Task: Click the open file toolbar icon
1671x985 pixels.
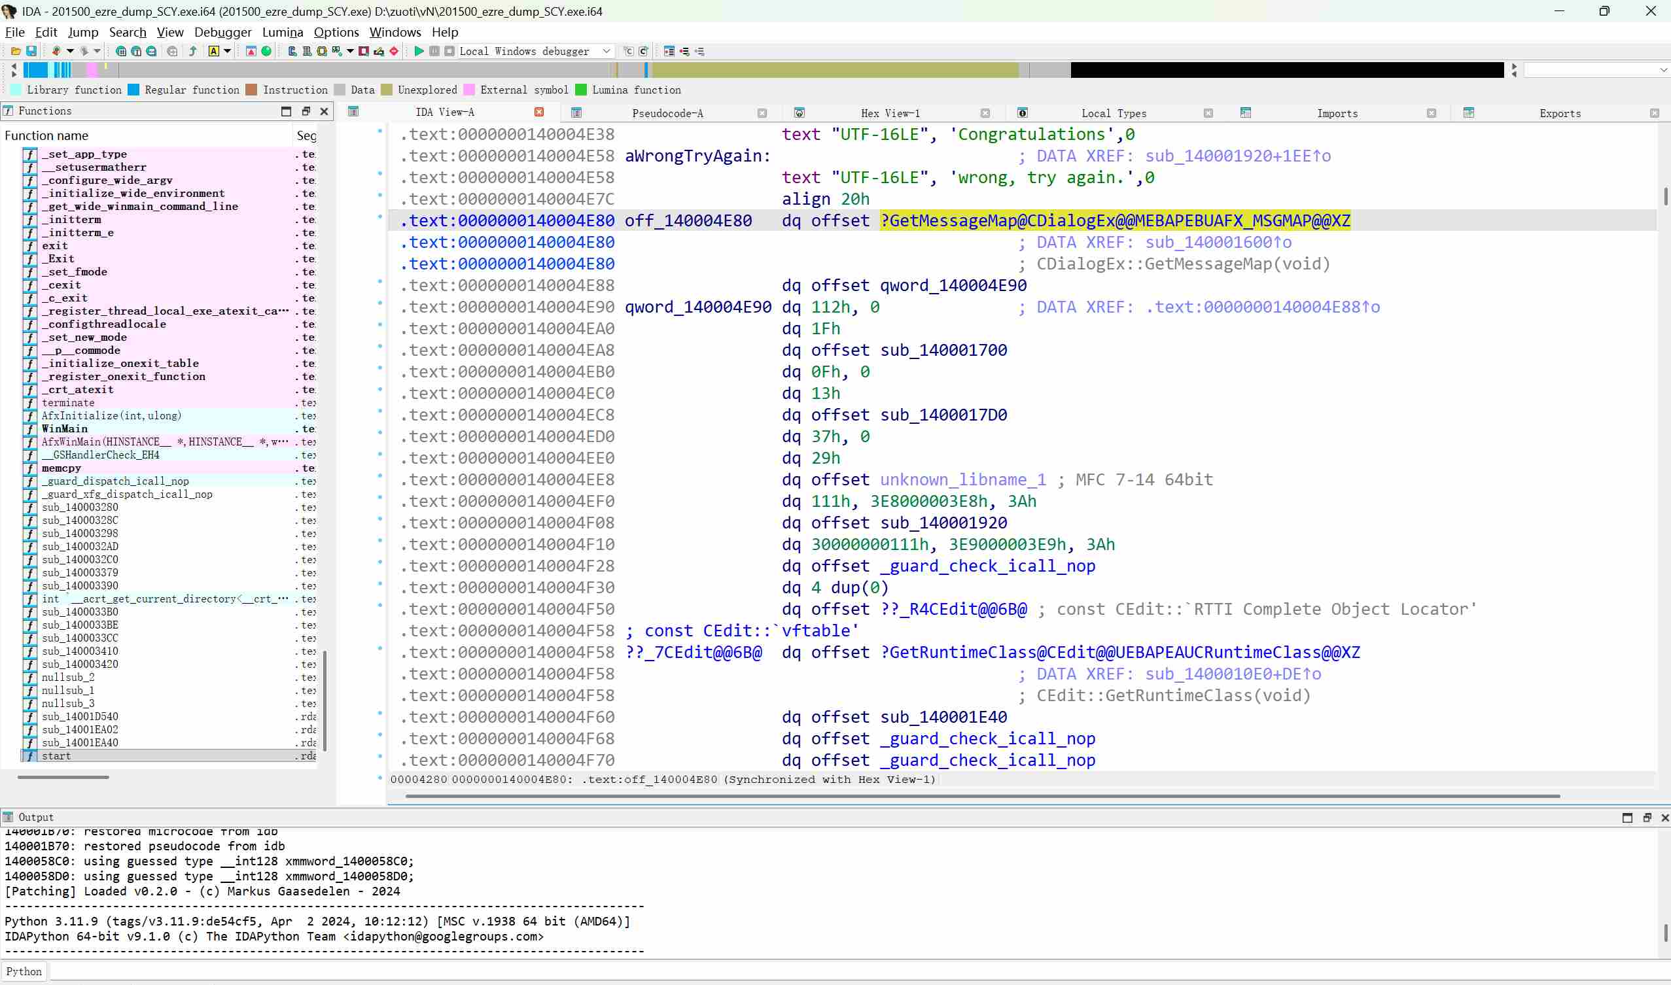Action: tap(16, 51)
